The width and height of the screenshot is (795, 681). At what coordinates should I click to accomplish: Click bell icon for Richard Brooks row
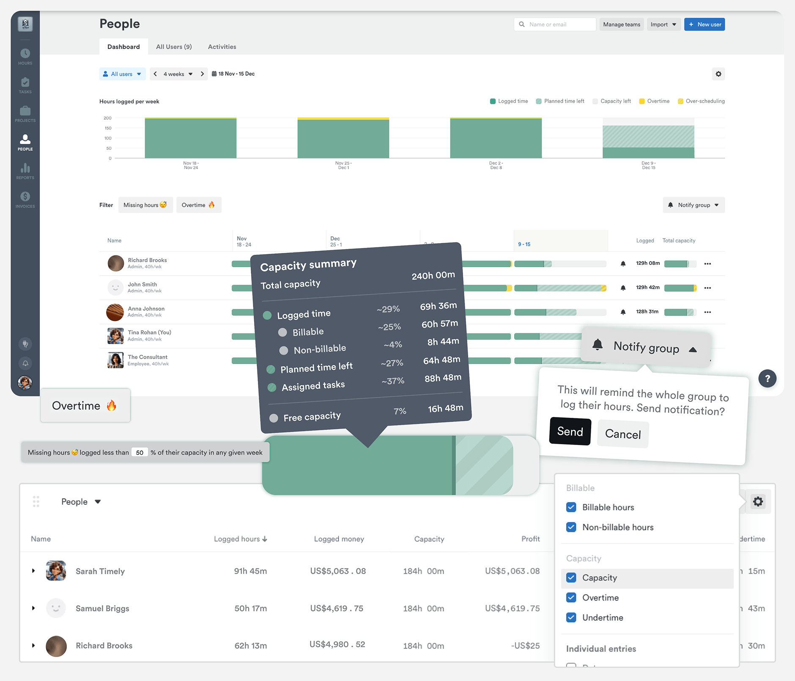(x=623, y=264)
